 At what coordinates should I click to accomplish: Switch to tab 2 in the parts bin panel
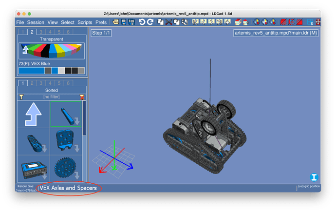click(x=32, y=83)
